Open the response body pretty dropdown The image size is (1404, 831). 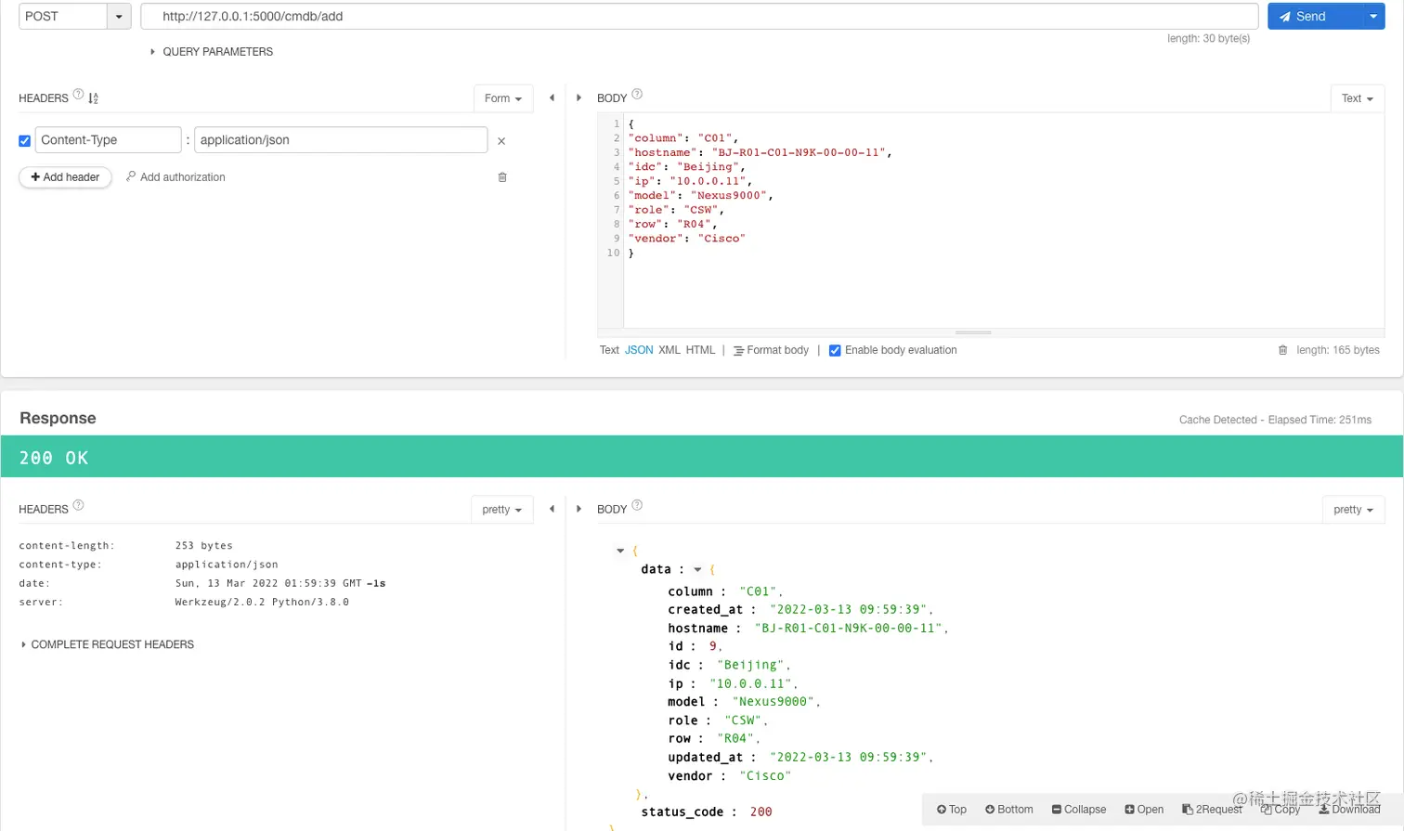tap(1354, 510)
